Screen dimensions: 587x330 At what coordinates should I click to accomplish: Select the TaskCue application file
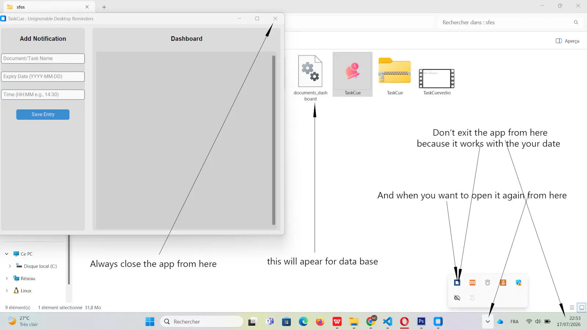353,74
